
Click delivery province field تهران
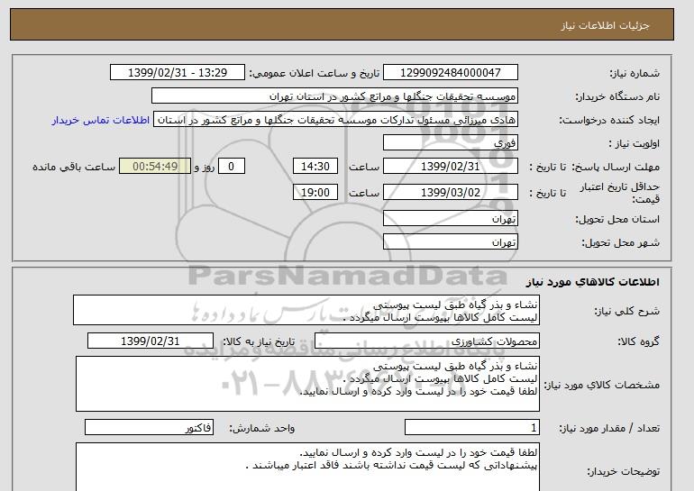450,219
